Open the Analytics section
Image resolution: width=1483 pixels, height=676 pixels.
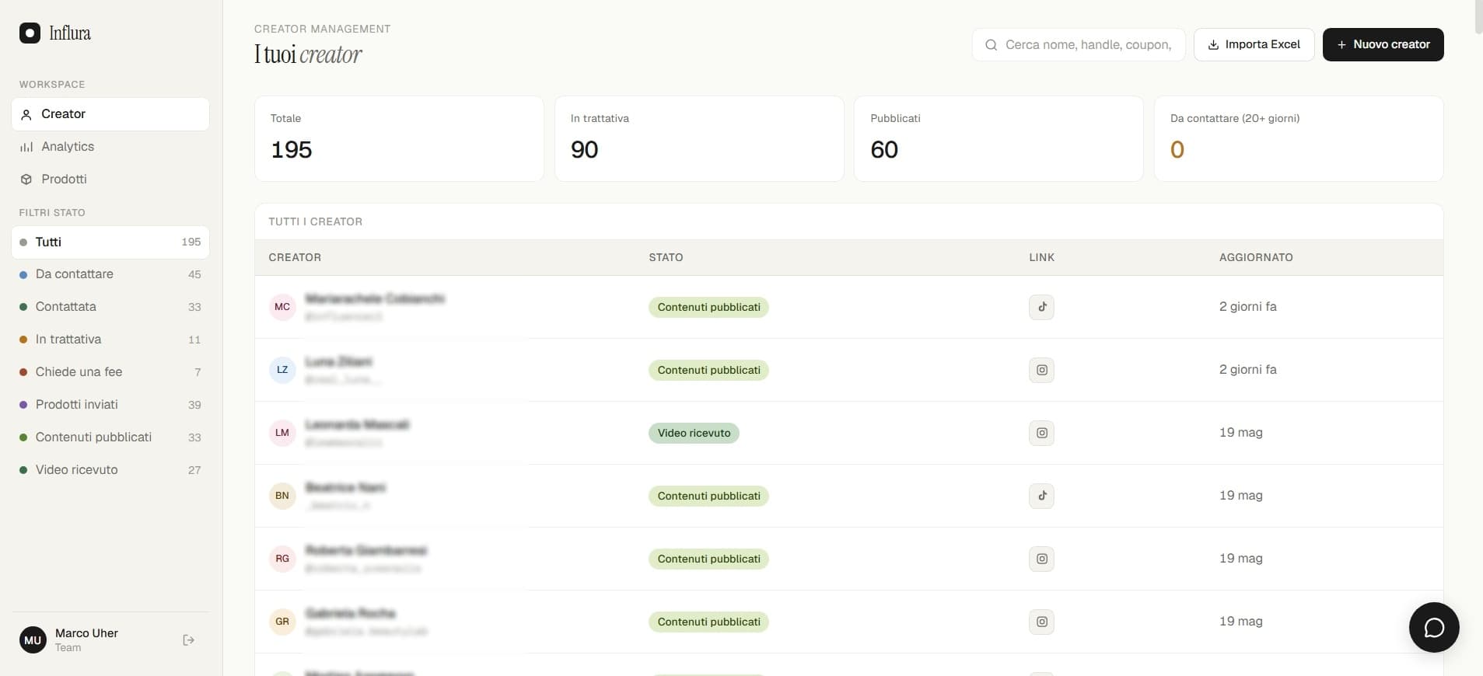(110, 147)
